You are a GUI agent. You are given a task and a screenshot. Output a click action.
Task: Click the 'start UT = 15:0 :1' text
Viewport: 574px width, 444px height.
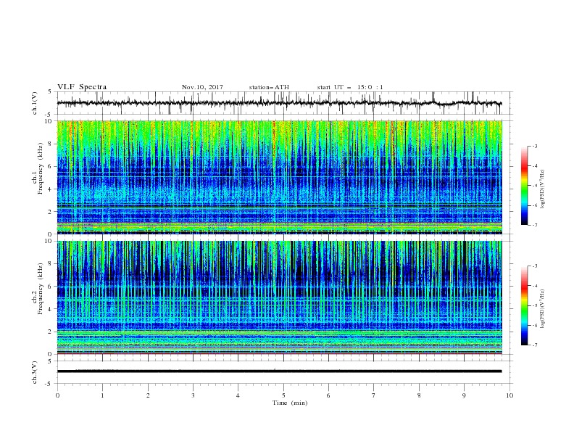pos(350,87)
